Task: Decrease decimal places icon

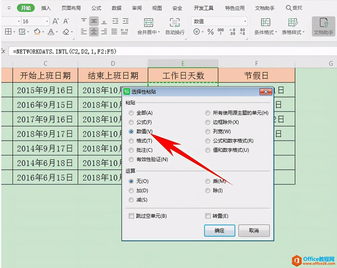Action: (242, 32)
